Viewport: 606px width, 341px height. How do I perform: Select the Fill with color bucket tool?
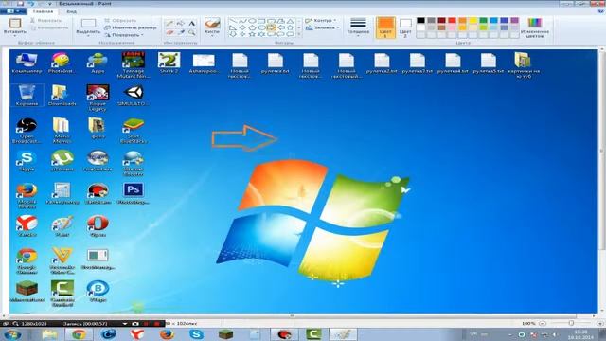click(181, 23)
